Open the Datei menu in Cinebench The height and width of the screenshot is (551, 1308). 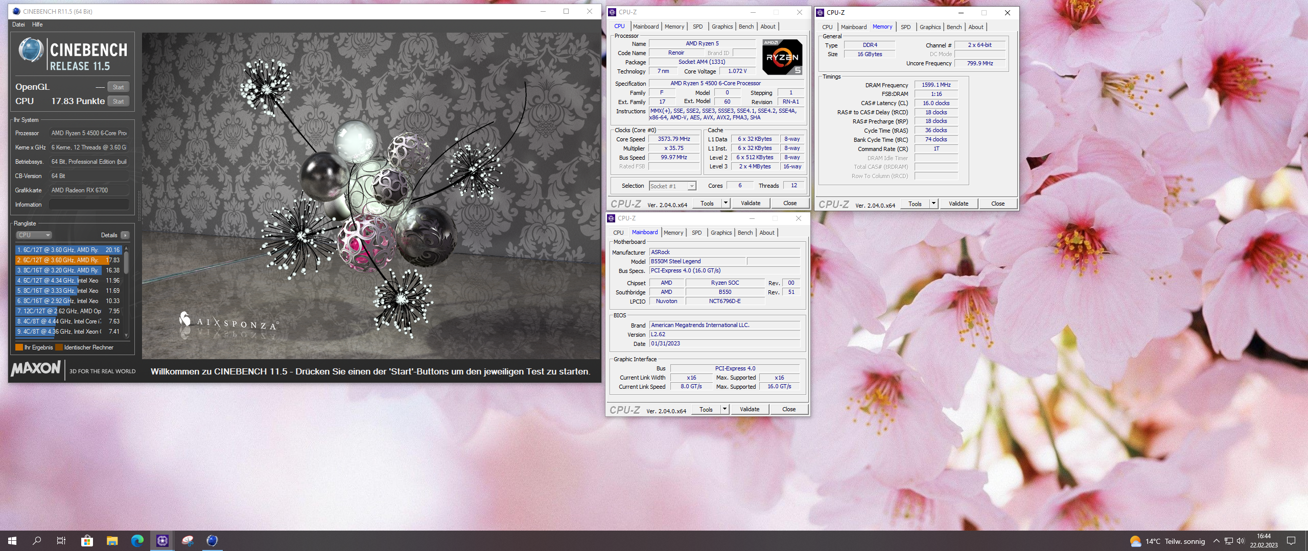[x=18, y=24]
